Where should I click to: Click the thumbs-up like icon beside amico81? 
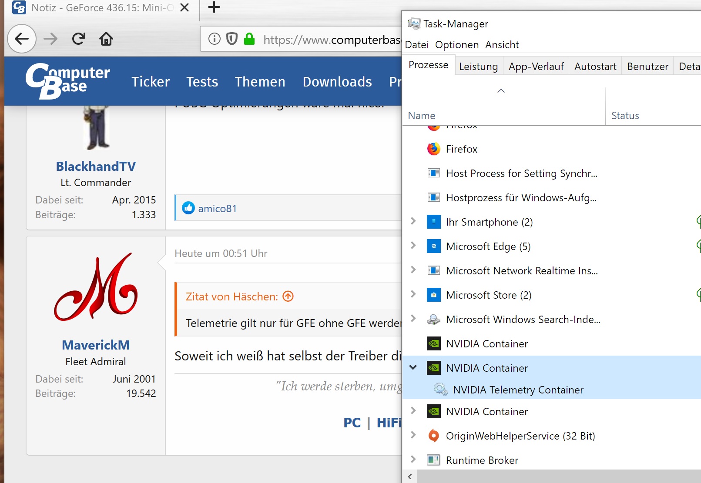coord(188,208)
